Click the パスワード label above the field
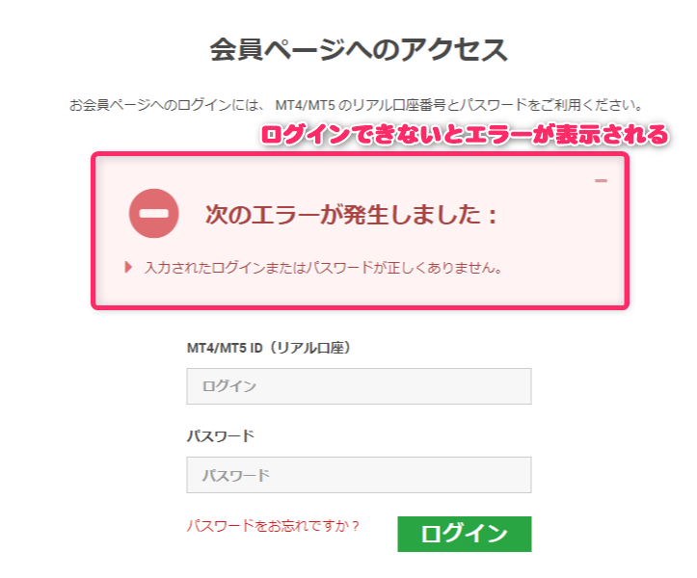The height and width of the screenshot is (578, 697). 221,435
